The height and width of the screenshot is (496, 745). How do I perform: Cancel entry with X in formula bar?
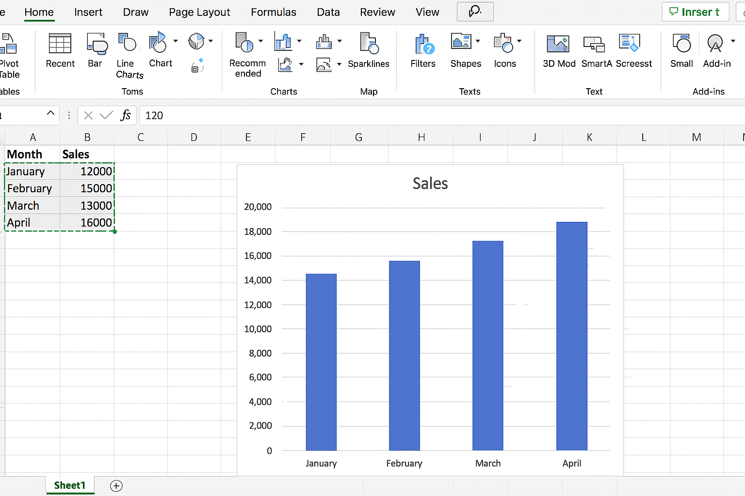(88, 115)
